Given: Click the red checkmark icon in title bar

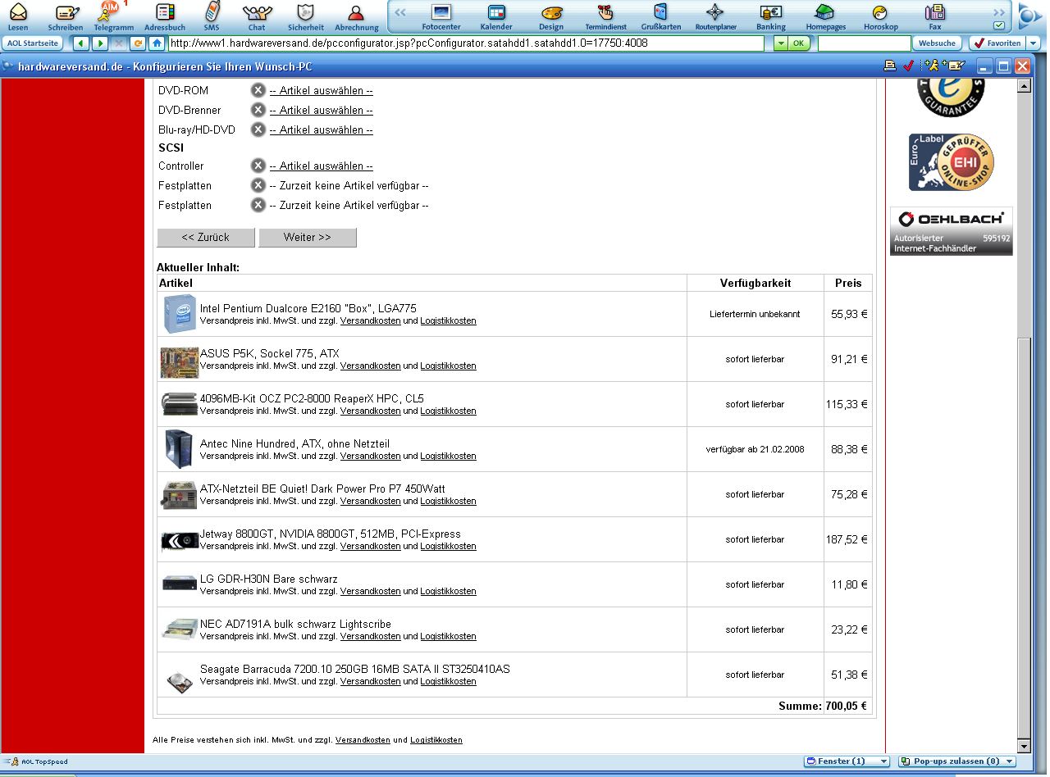Looking at the screenshot, I should pyautogui.click(x=908, y=66).
